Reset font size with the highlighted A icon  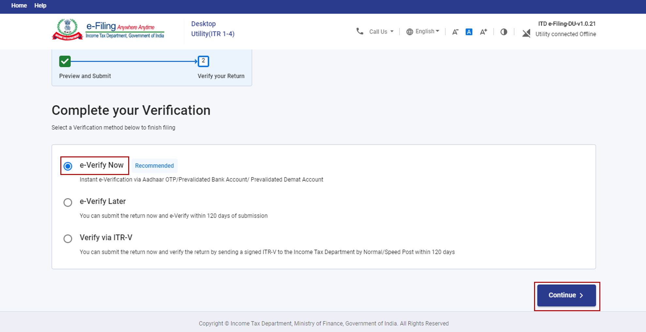469,32
